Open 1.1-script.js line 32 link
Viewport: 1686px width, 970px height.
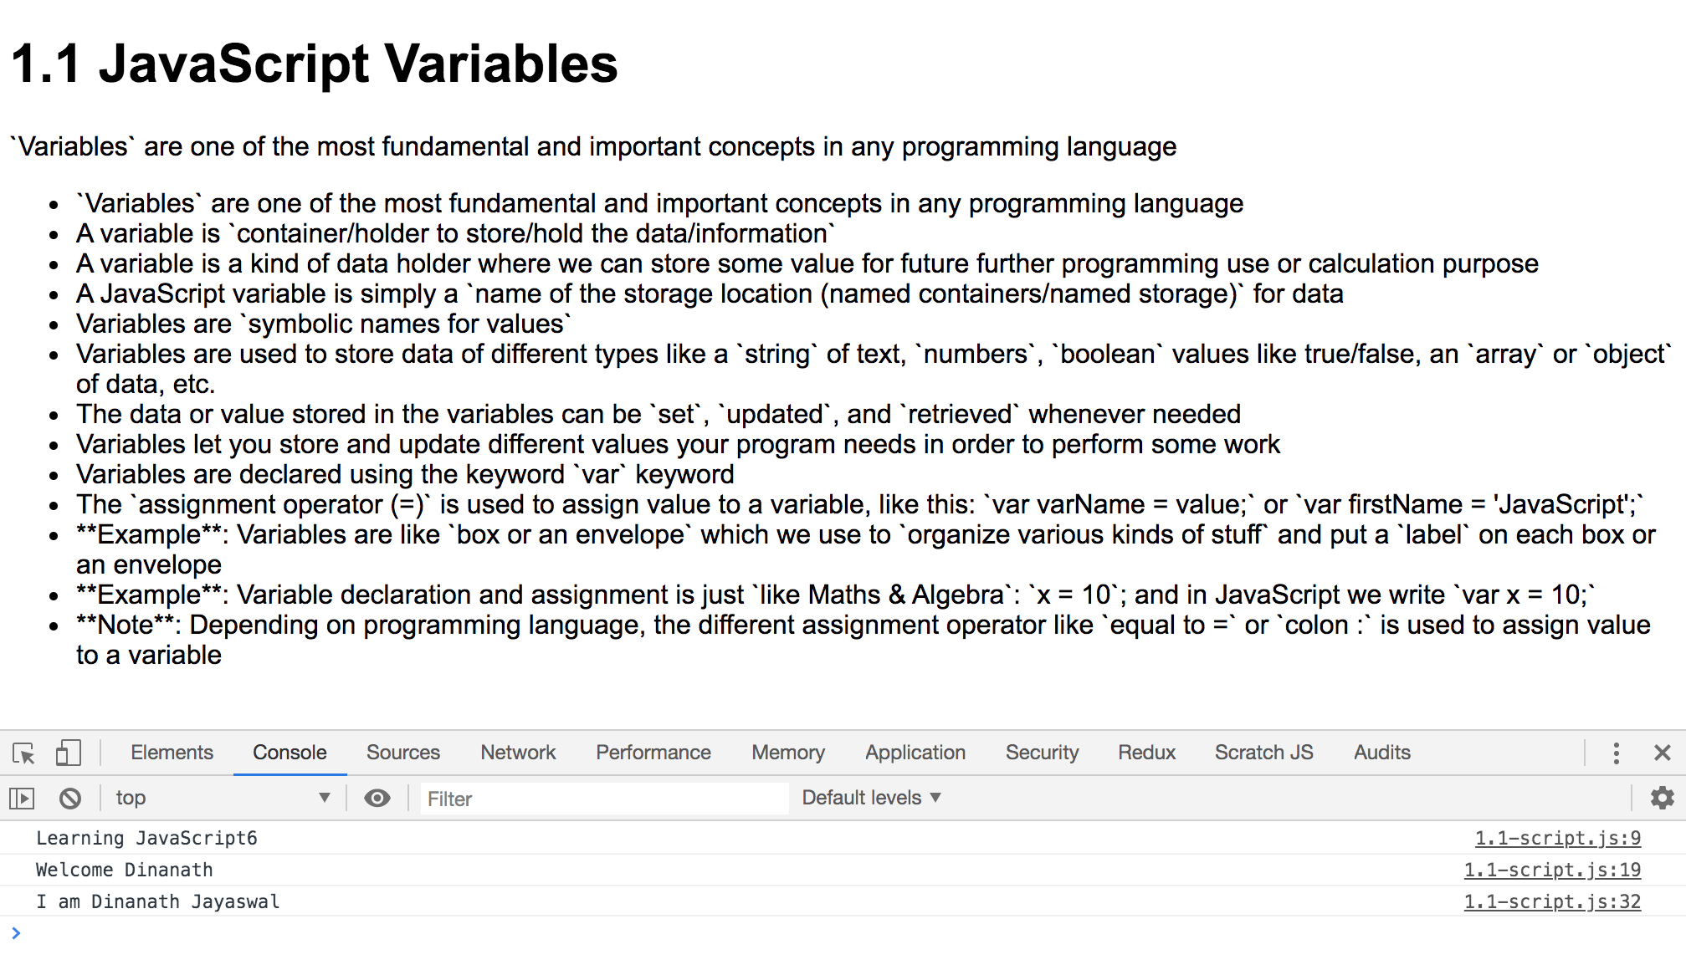point(1553,901)
